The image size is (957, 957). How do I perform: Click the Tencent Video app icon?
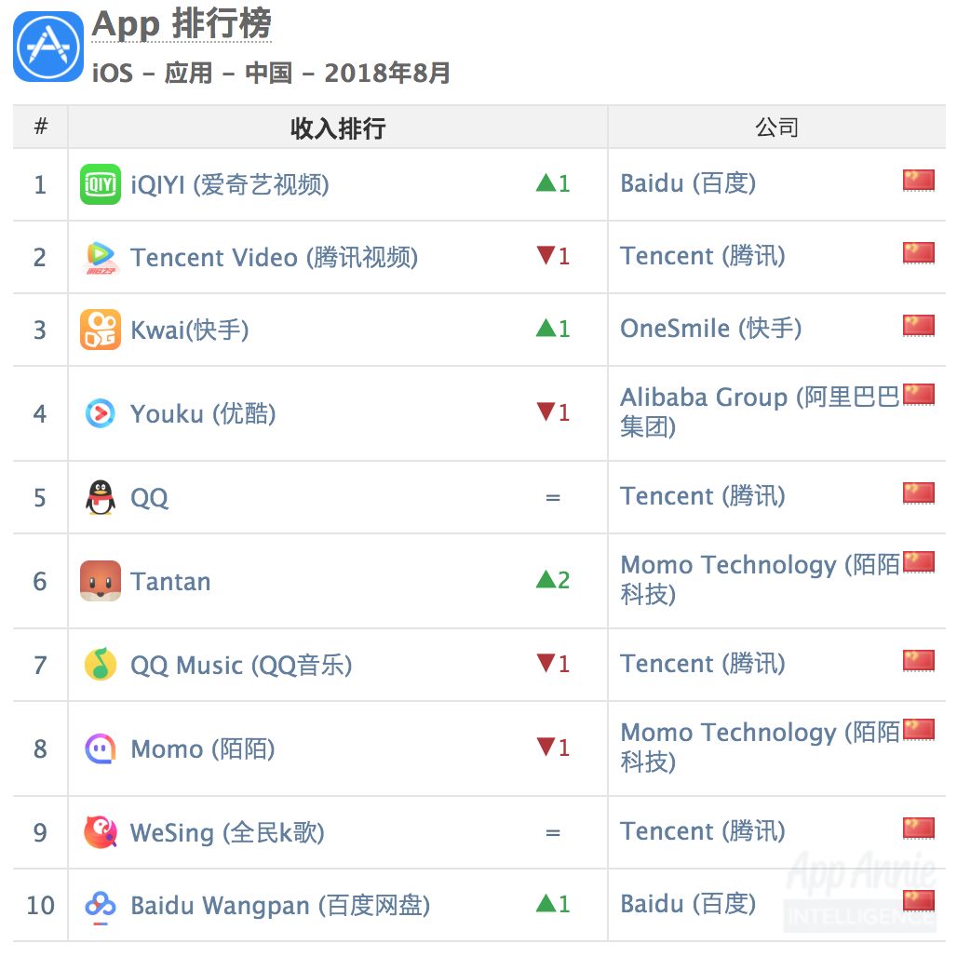[x=100, y=257]
